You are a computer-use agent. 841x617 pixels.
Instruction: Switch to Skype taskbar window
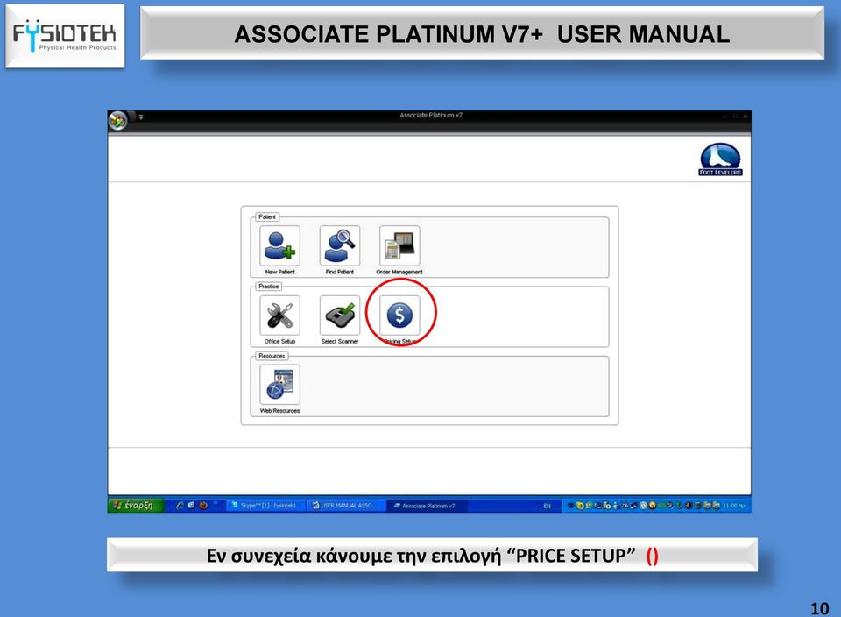[x=265, y=506]
